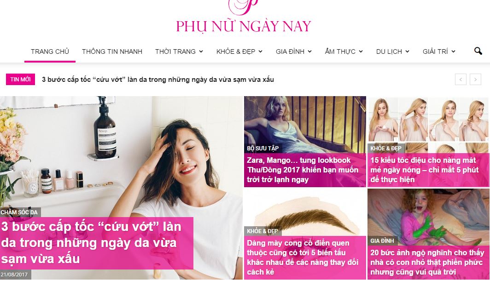490x281 pixels.
Task: Click the Phụ Nữ Ngày Nay logo
Action: pyautogui.click(x=244, y=17)
